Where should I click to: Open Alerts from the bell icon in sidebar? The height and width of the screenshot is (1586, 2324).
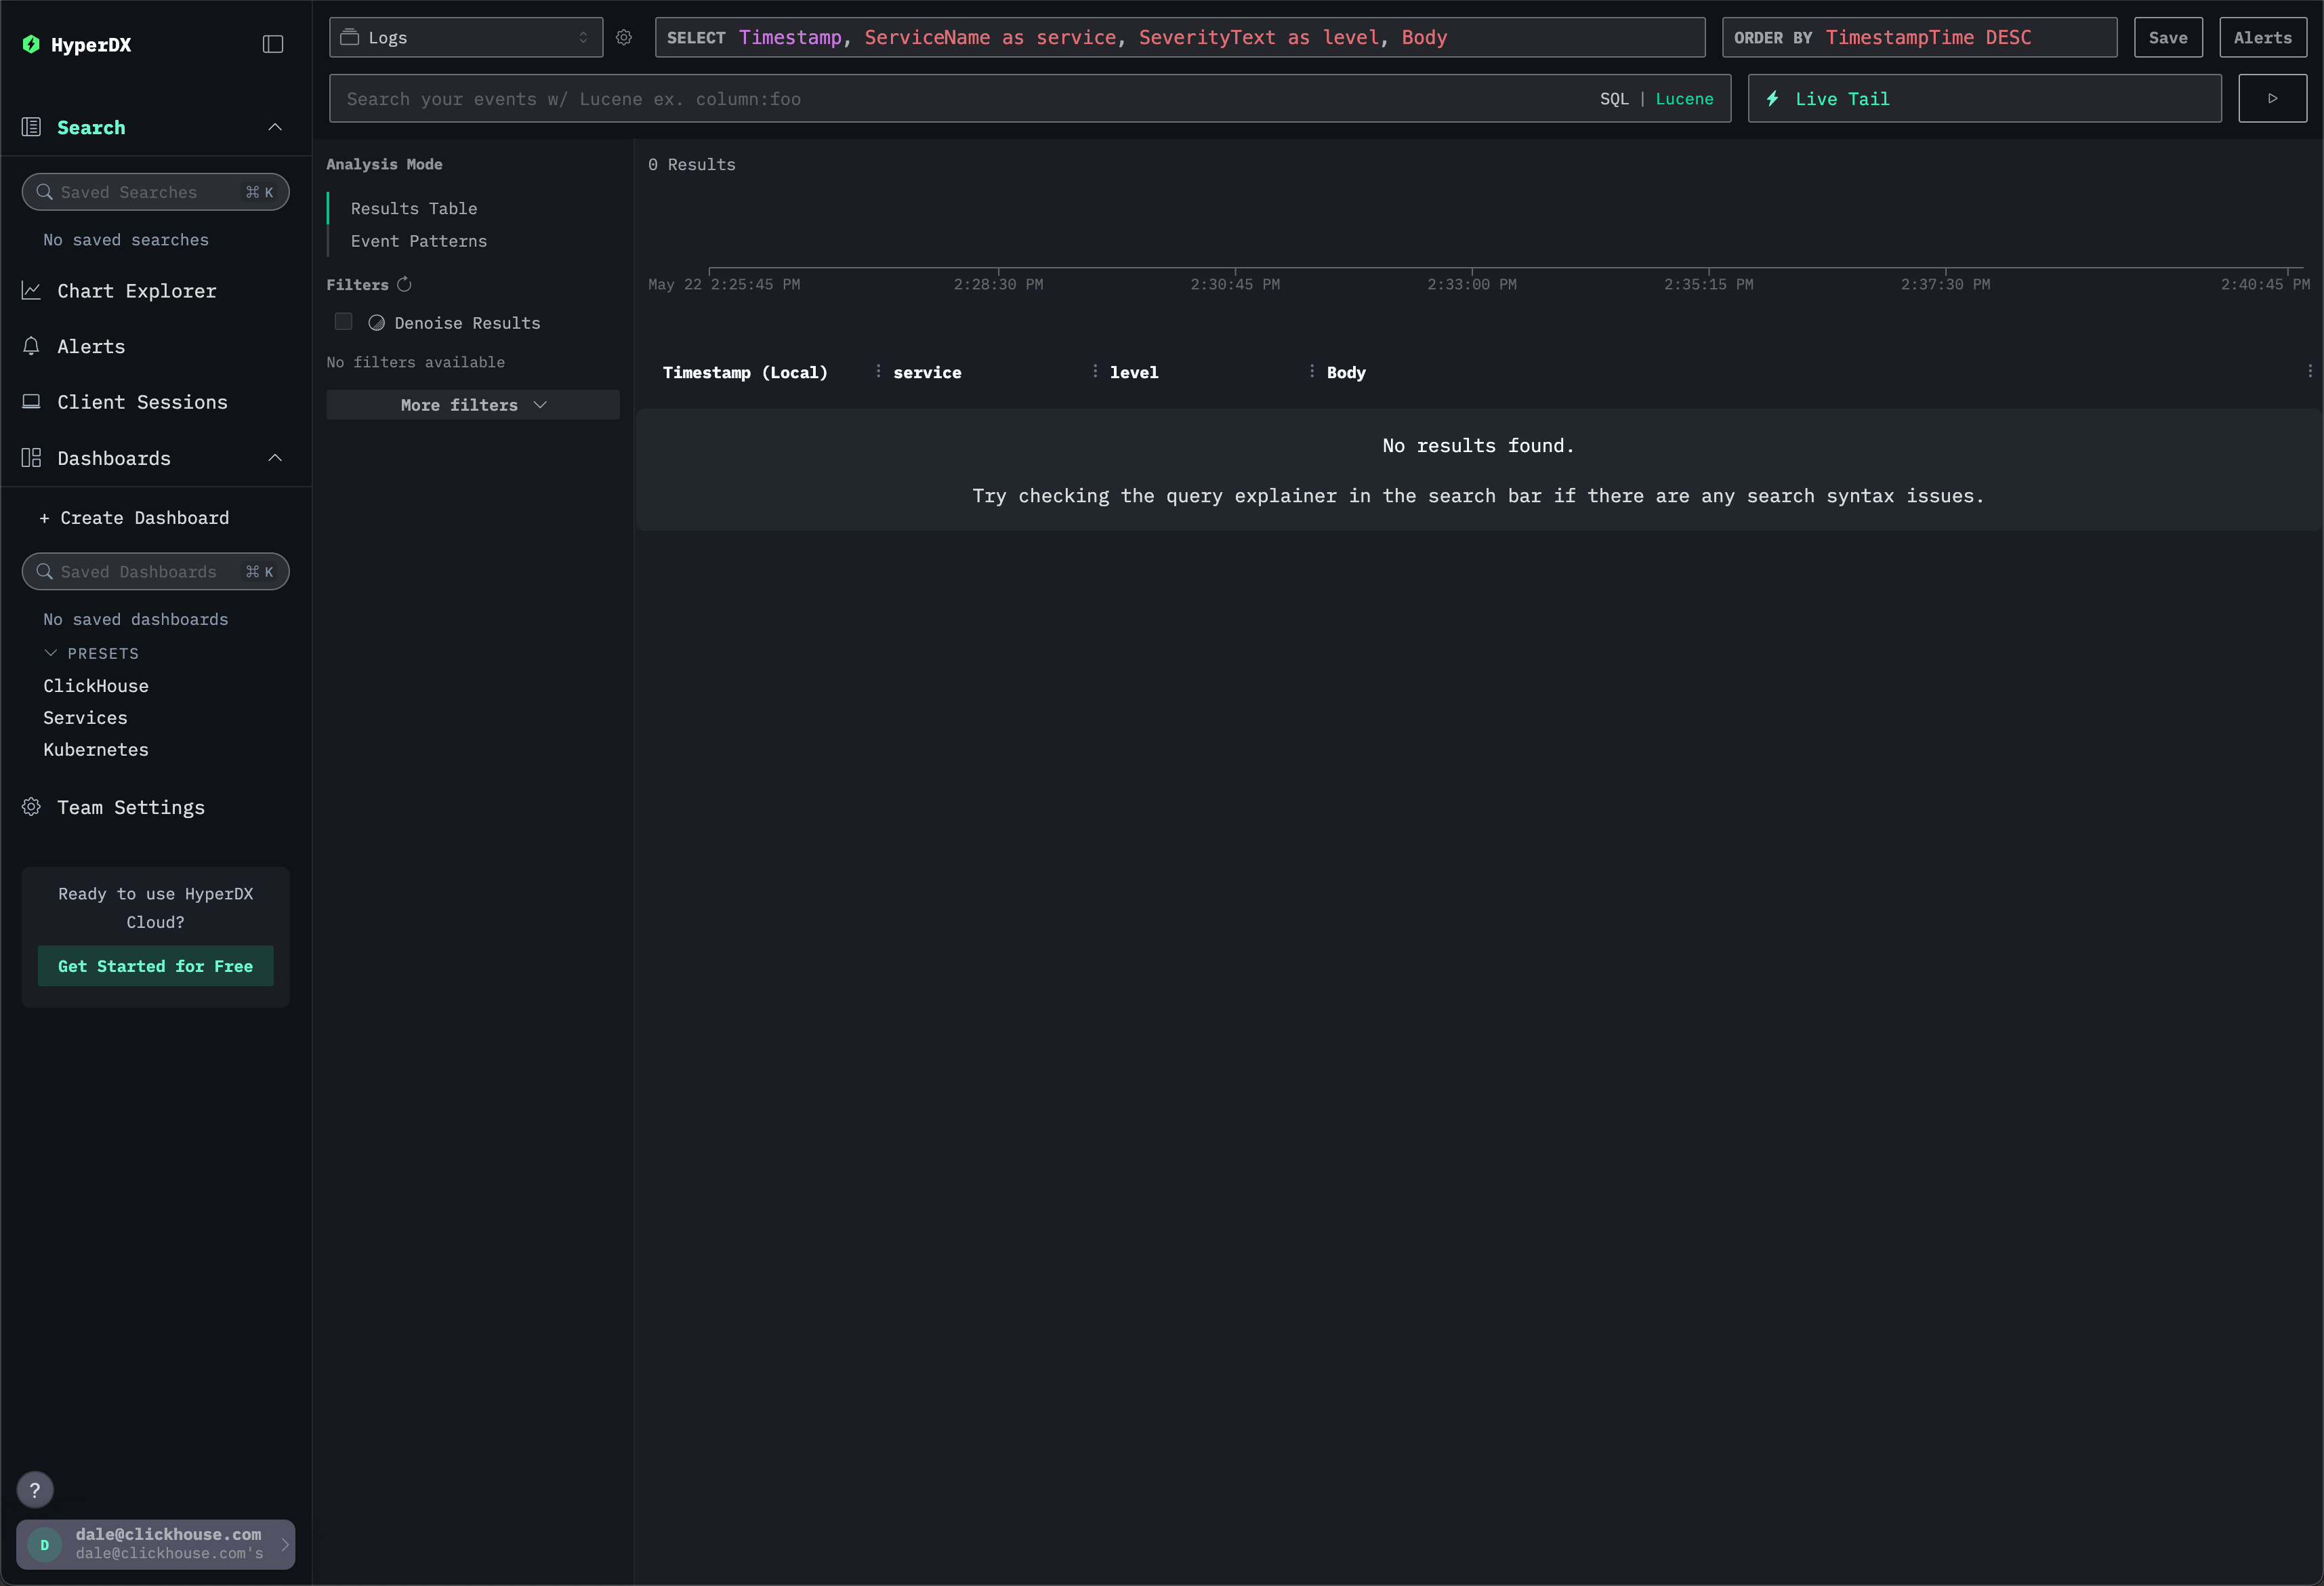(30, 346)
